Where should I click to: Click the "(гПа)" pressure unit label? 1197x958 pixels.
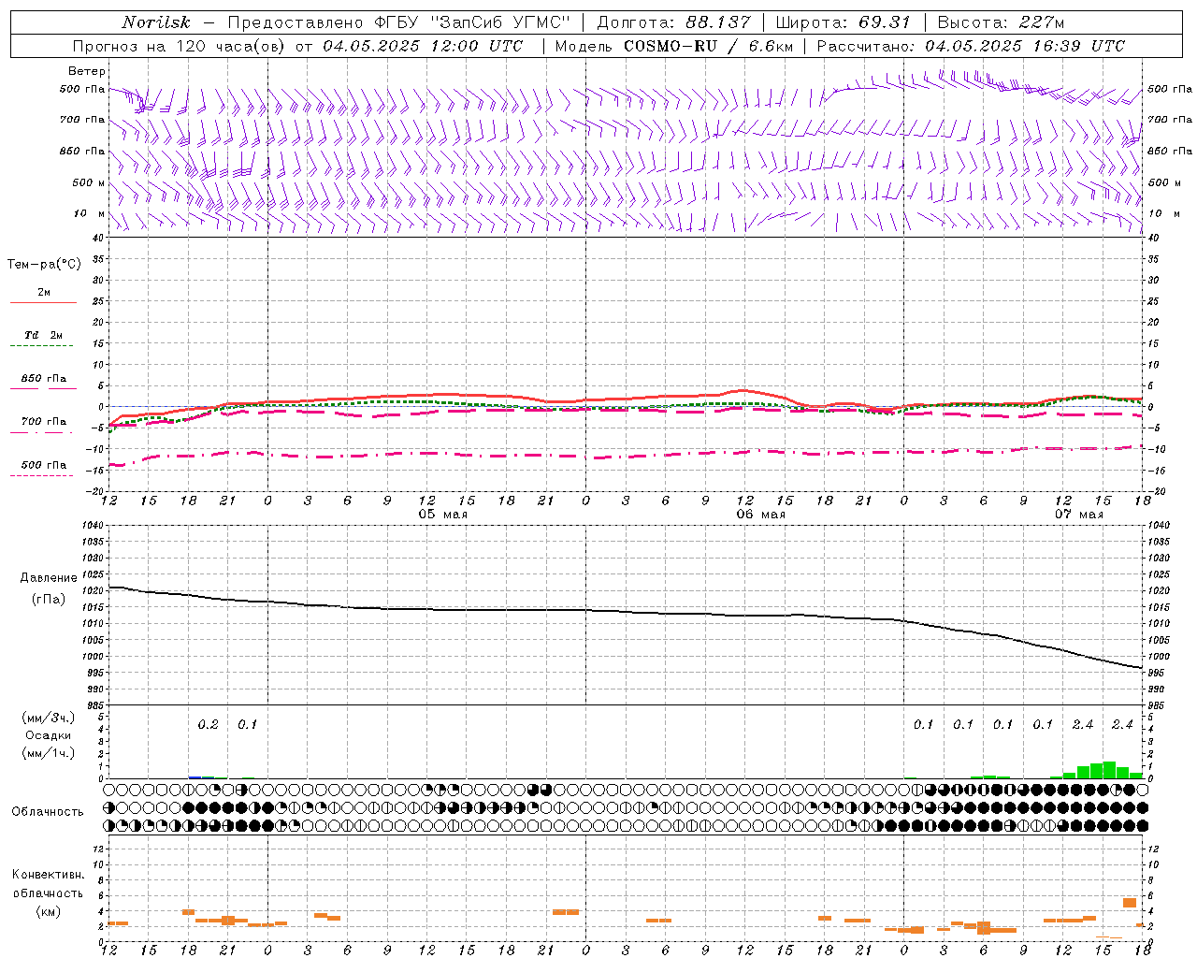(49, 599)
